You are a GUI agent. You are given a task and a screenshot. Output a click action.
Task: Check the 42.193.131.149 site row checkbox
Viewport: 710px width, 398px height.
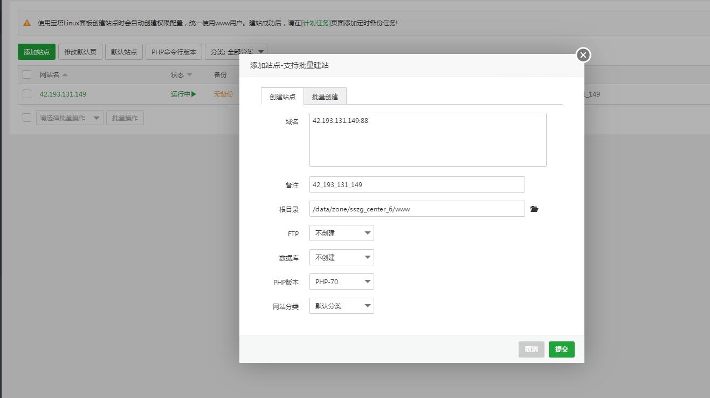[27, 94]
